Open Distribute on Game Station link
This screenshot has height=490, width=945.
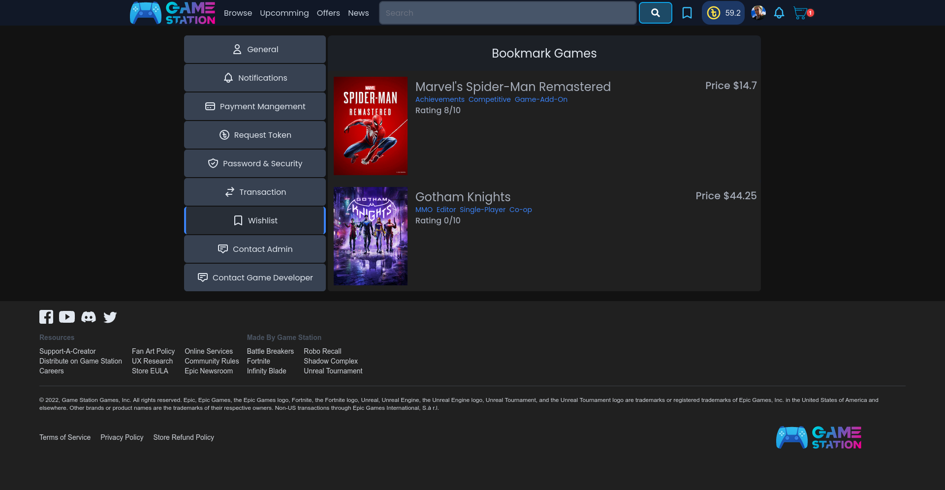coord(81,361)
